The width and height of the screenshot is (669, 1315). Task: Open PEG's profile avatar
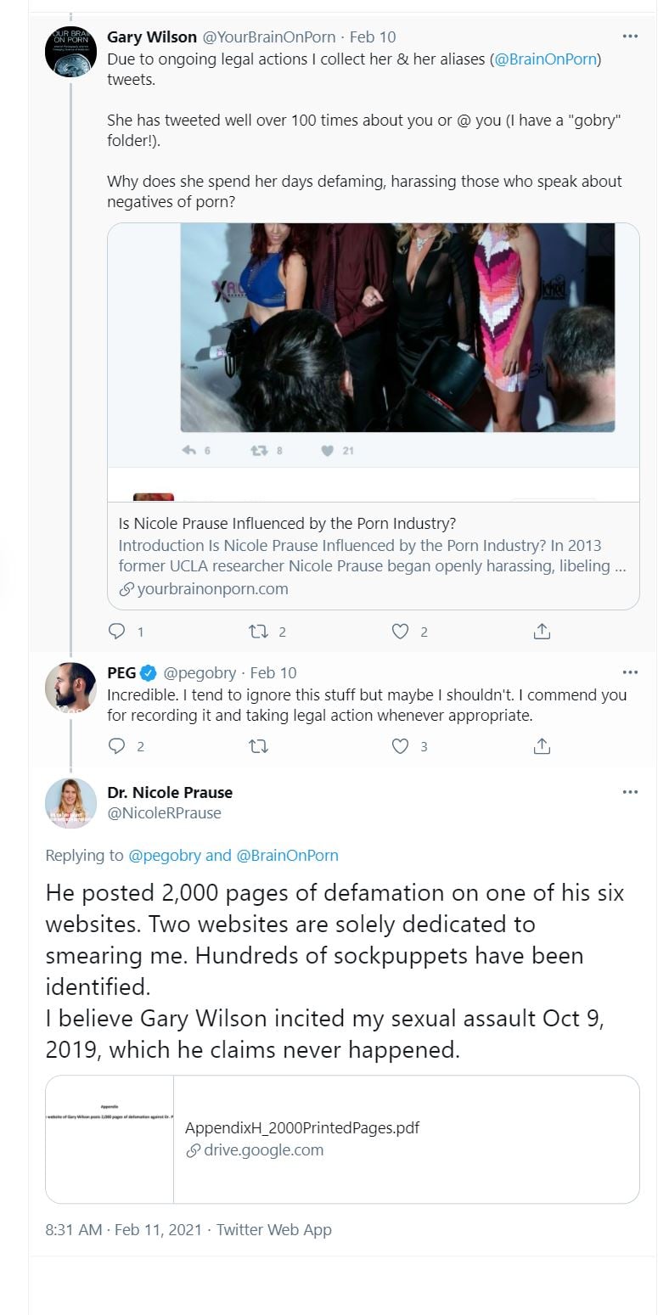click(x=70, y=688)
